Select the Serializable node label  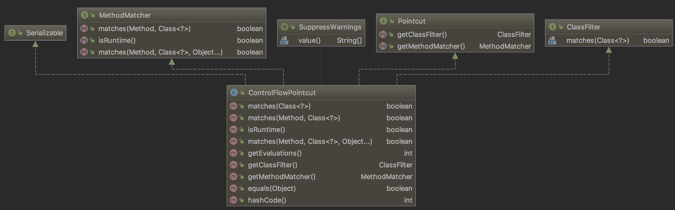(x=44, y=33)
